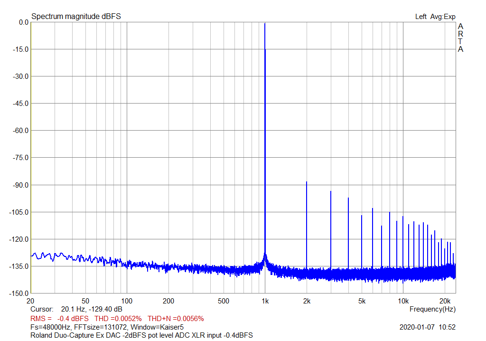Click the '2020-01-07 10:52' timestamp
The image size is (486, 341).
(428, 327)
